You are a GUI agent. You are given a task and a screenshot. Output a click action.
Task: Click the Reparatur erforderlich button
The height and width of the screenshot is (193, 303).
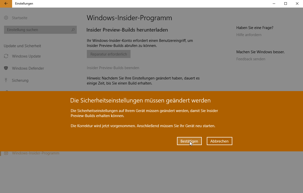[x=109, y=54]
